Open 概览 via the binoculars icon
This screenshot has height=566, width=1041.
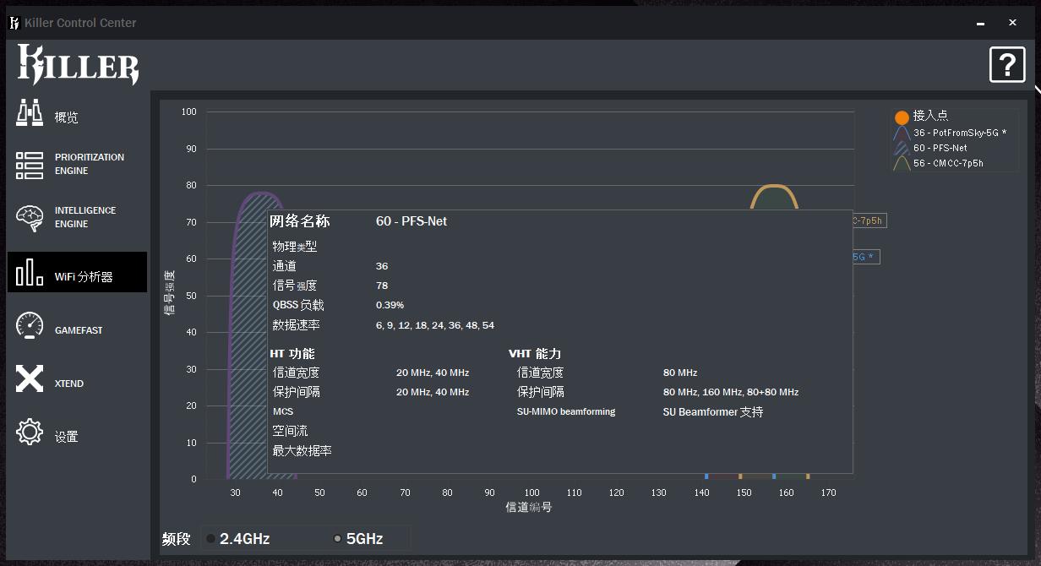pos(28,112)
